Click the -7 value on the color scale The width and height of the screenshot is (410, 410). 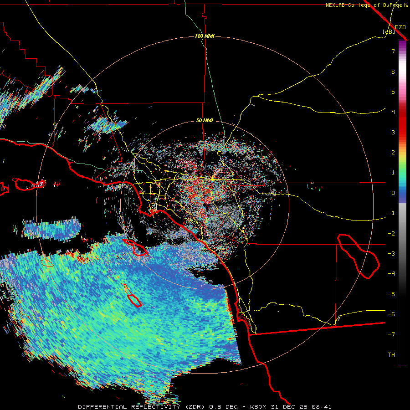pos(391,334)
